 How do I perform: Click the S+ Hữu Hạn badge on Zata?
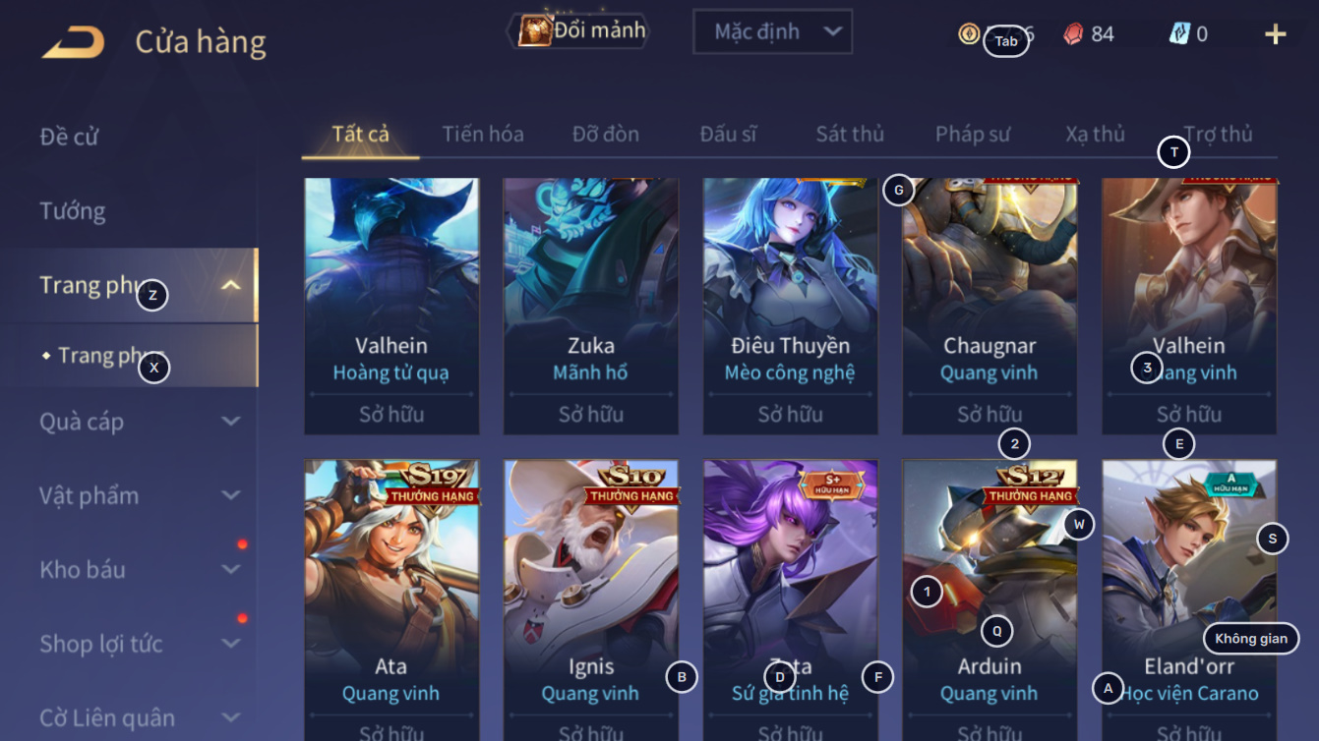click(x=833, y=484)
